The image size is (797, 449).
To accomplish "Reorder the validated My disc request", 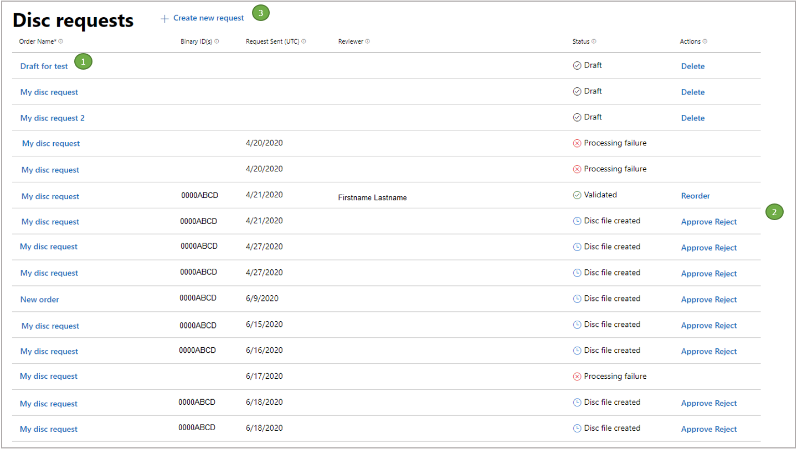I will (696, 196).
